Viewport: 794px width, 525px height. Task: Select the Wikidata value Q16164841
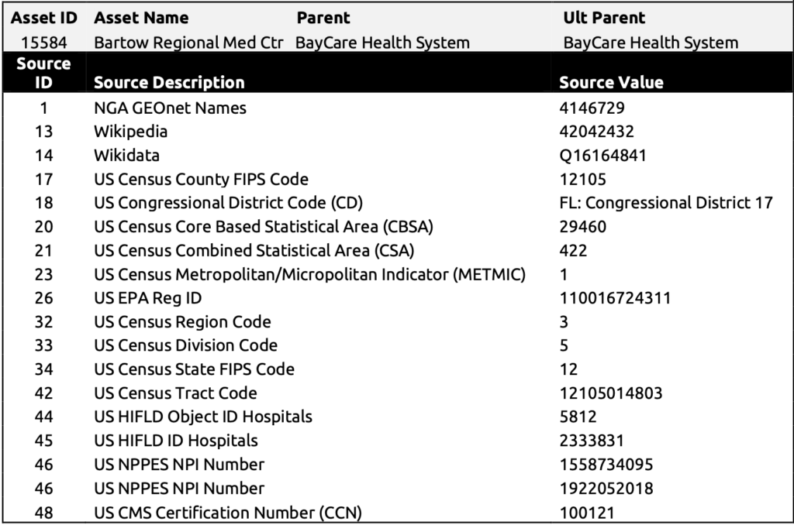coord(603,156)
